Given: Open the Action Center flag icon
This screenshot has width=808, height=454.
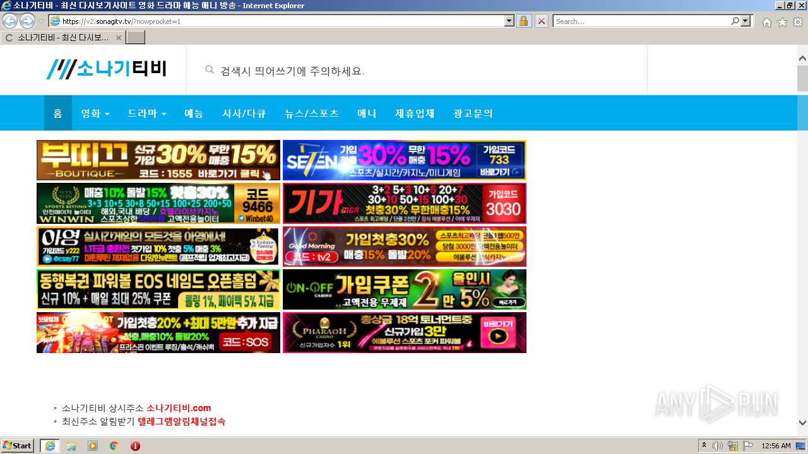Looking at the screenshot, I should coord(748,446).
